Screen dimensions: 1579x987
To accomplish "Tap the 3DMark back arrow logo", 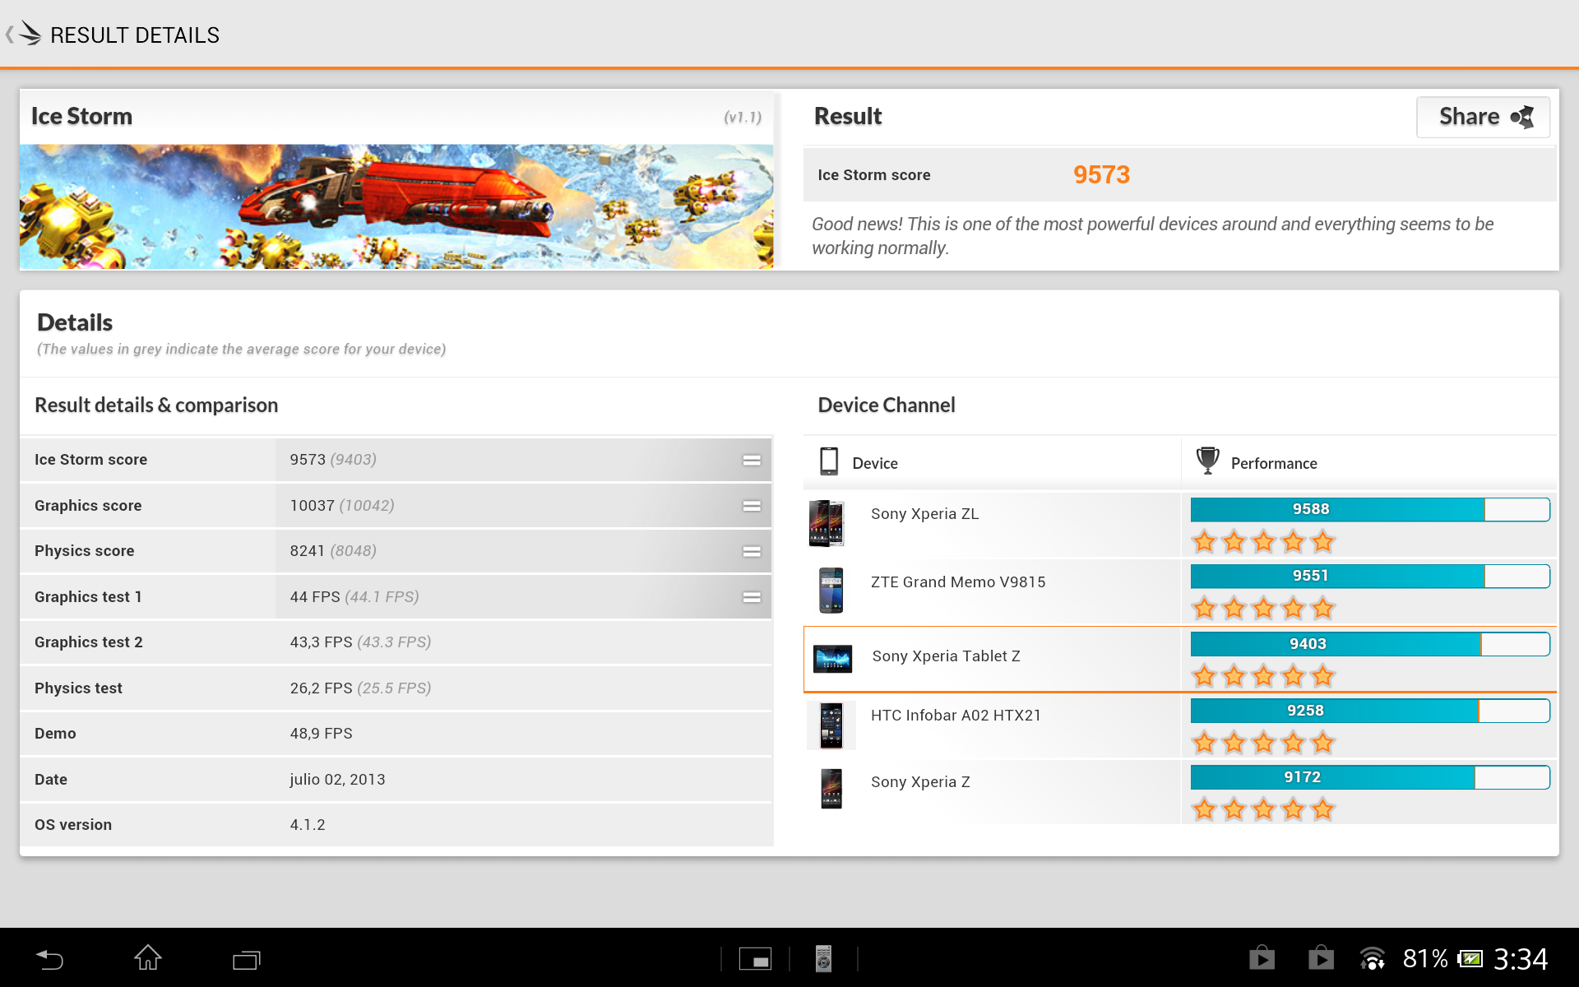I will point(25,35).
